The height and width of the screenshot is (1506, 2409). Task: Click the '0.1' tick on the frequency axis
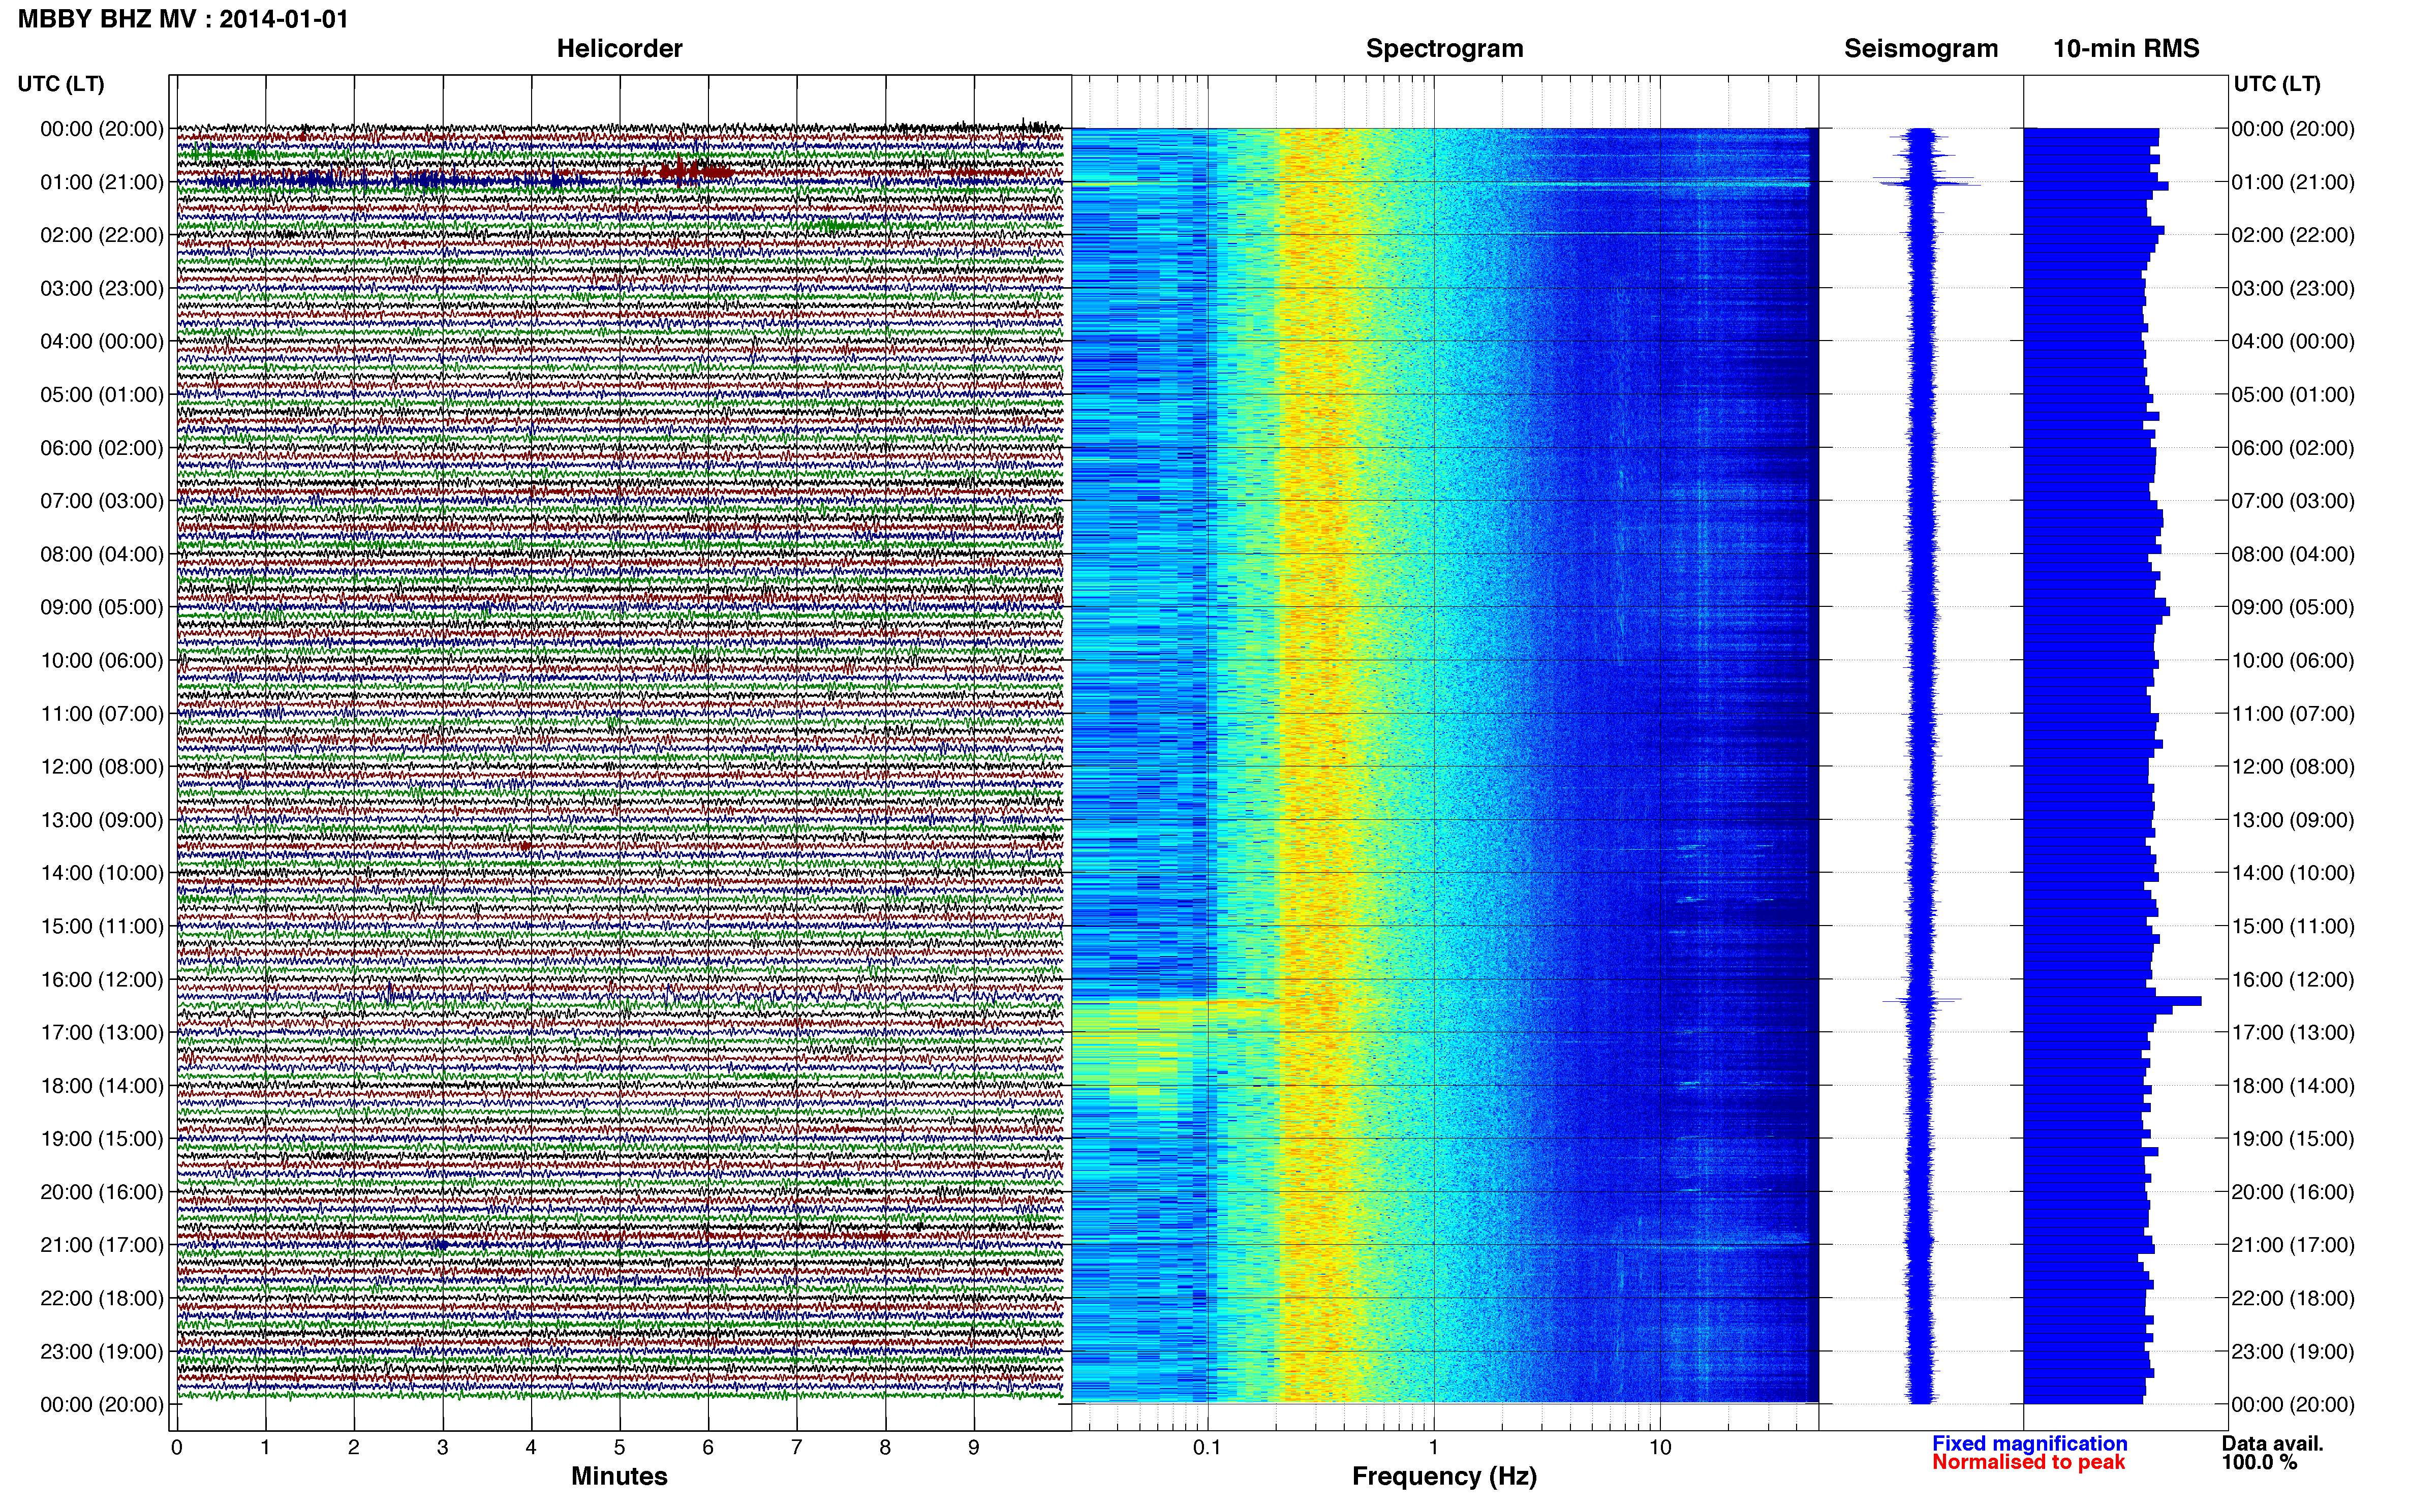click(1207, 1448)
